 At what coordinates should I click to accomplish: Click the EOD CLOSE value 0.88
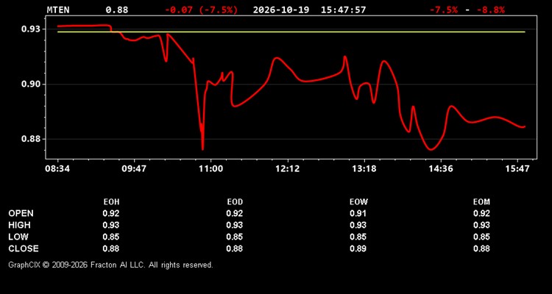(235, 248)
